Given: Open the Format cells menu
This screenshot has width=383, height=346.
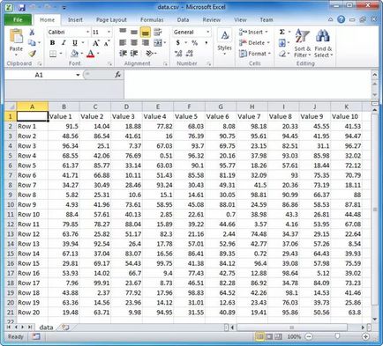Looking at the screenshot, I should (x=255, y=54).
